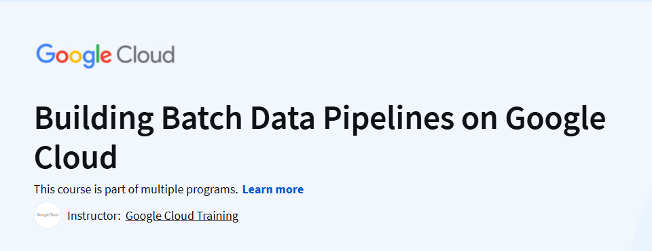Click the word Cloud on the heading's second line

tap(75, 157)
